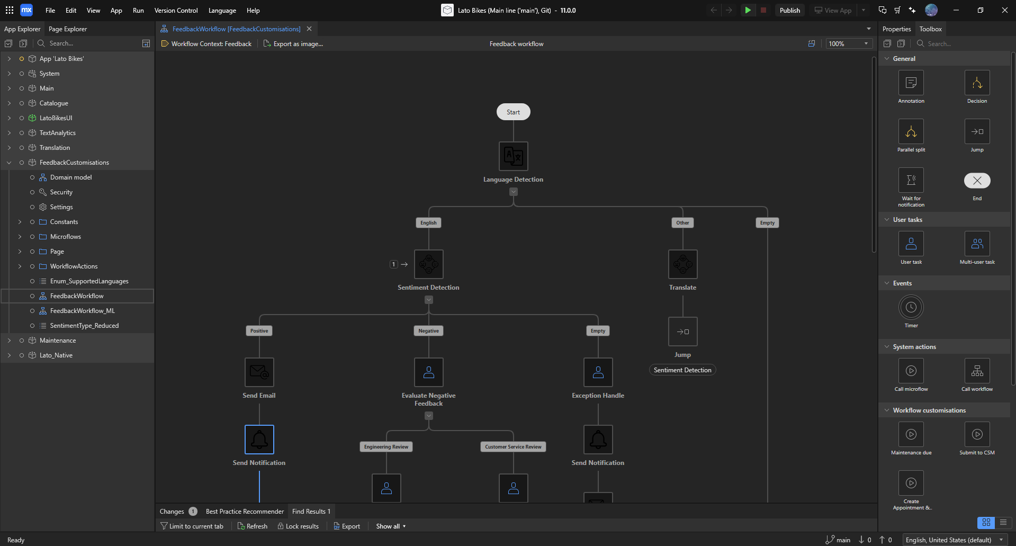Open the Version Control menu
Screen dimensions: 1016x546
coord(176,11)
